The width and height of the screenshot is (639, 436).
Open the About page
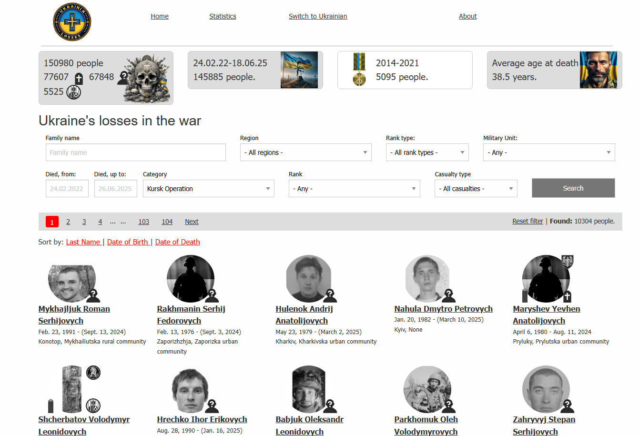click(468, 16)
